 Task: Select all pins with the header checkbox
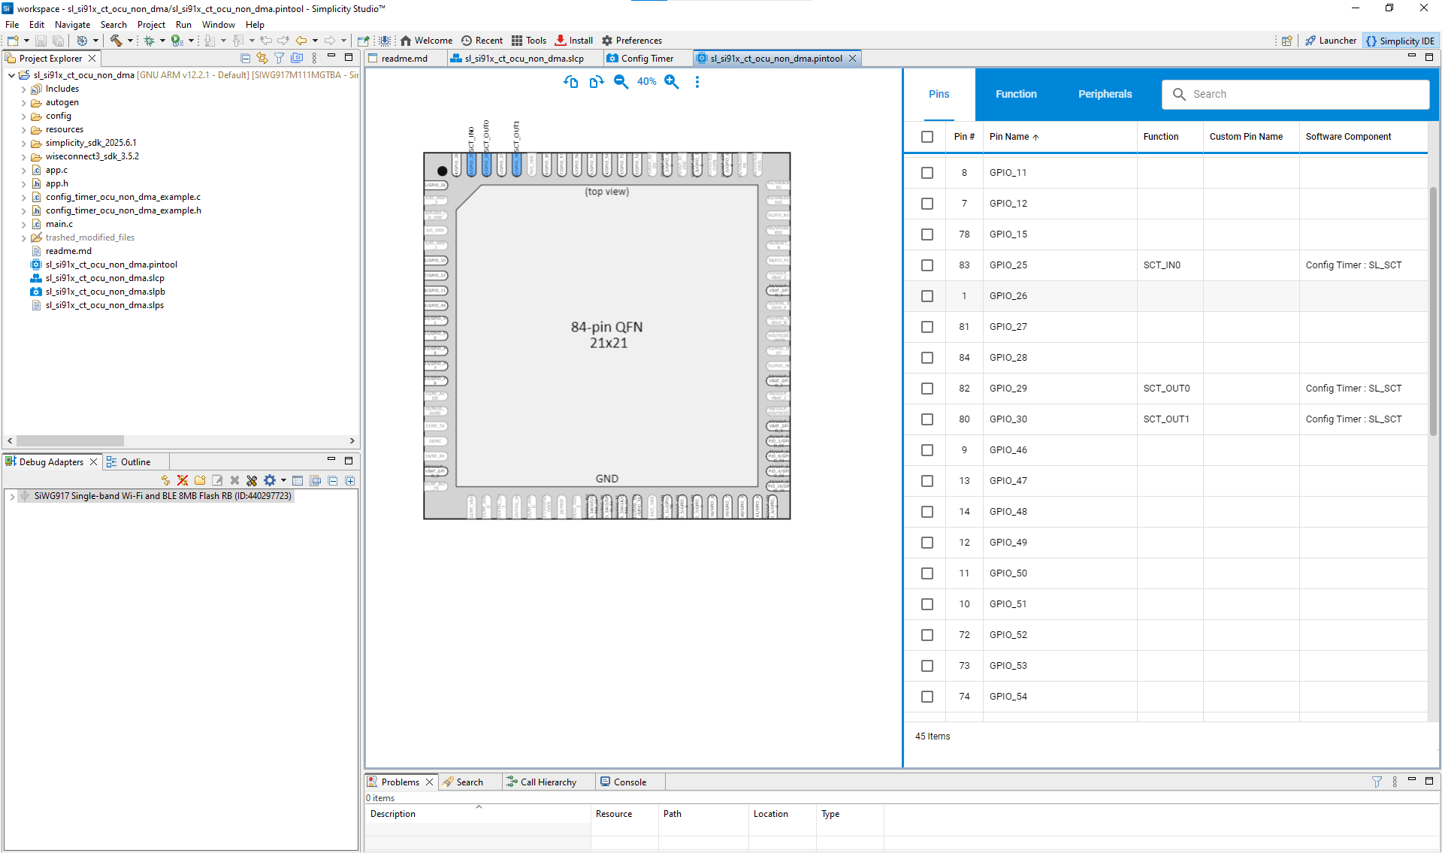click(927, 136)
